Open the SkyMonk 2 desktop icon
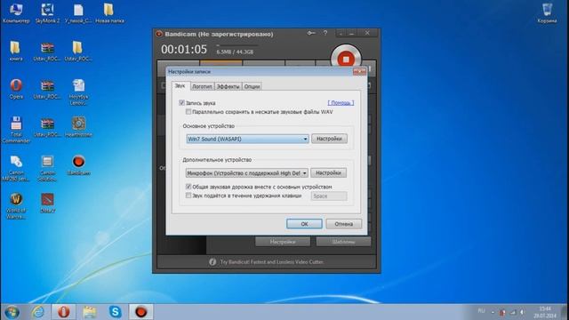 pyautogui.click(x=47, y=13)
